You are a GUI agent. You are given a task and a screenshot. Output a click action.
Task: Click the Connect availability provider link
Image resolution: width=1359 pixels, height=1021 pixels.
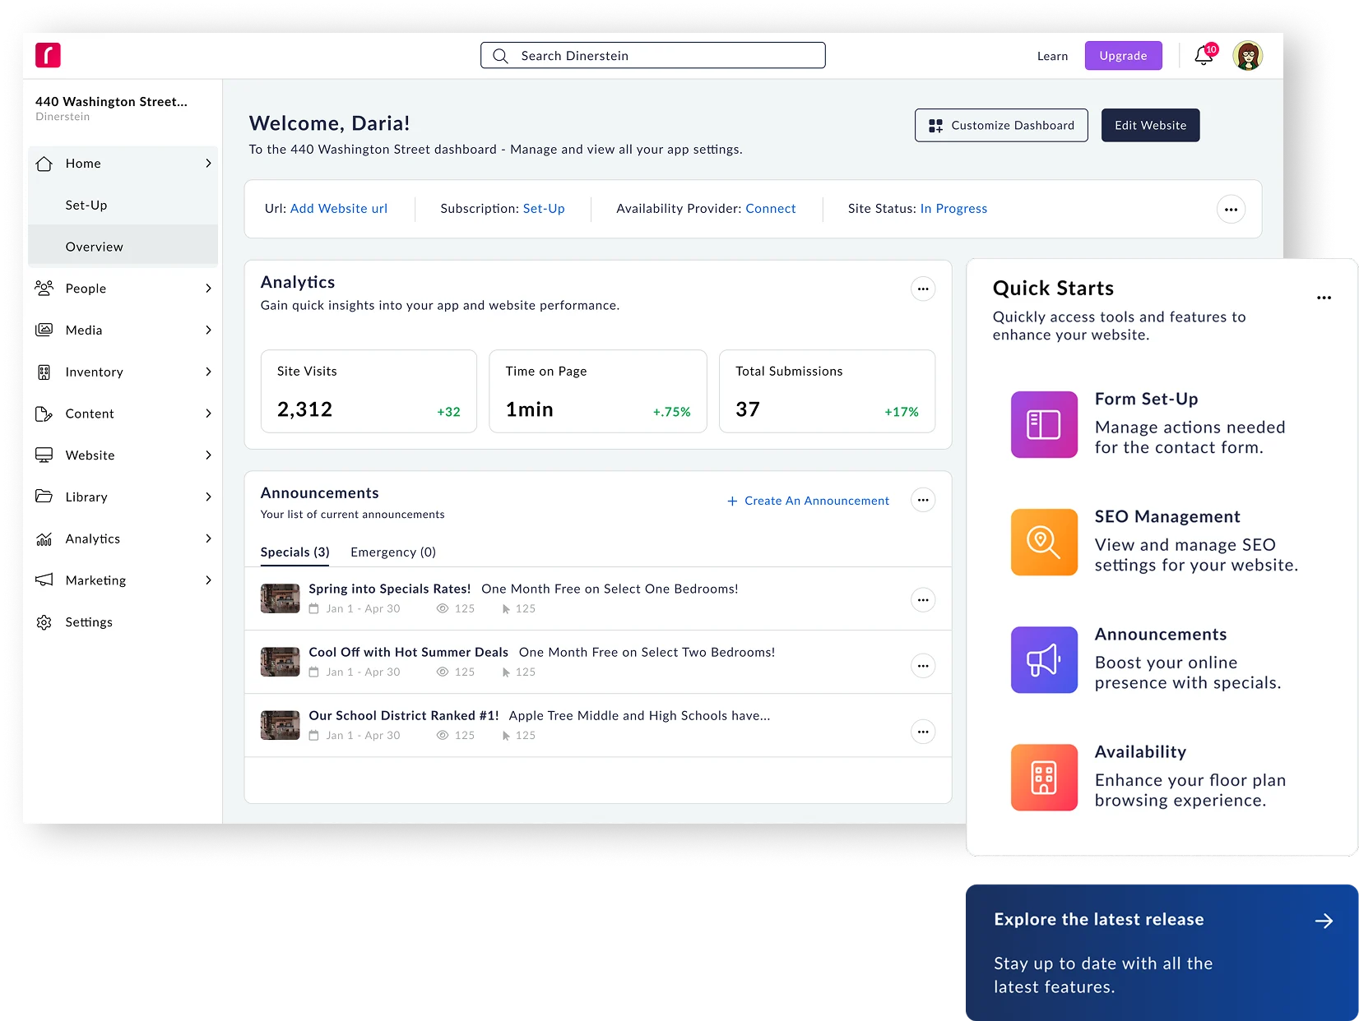tap(771, 209)
